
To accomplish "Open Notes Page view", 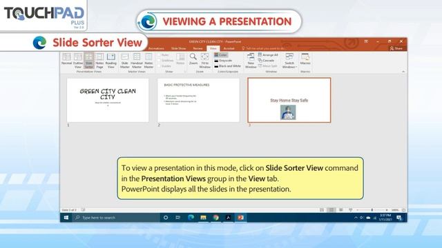I will (99, 60).
